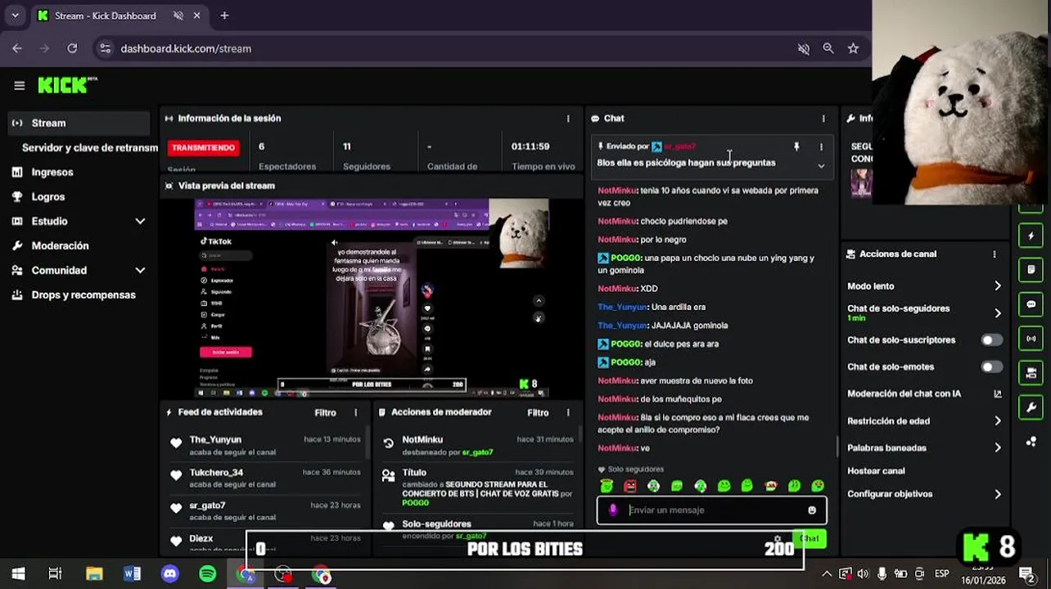Open pinned message three-dot menu

tap(821, 146)
